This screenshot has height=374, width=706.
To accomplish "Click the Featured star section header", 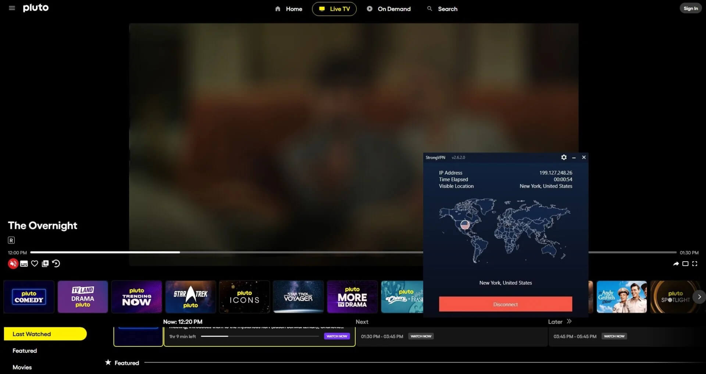I will (x=122, y=363).
